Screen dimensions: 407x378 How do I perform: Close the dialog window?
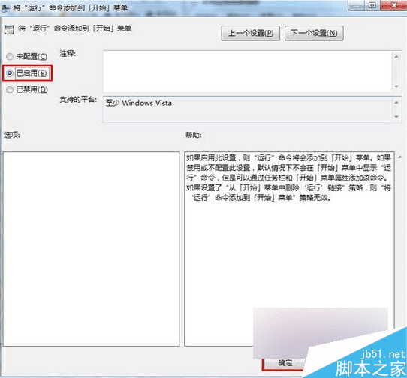[394, 5]
